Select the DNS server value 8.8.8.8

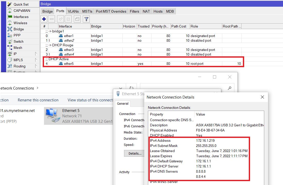coord(201,171)
